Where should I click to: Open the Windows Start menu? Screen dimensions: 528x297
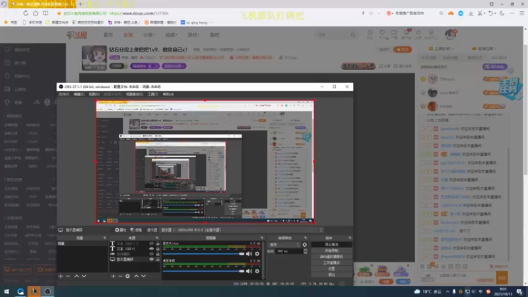point(7,292)
